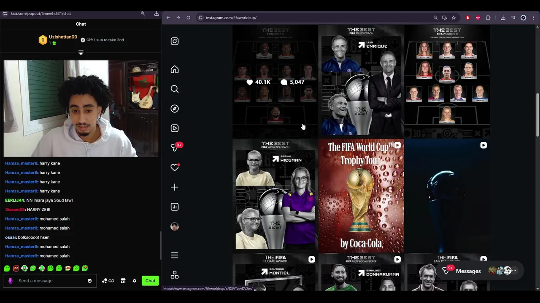540x303 pixels.
Task: Open Instagram direct messages sidebar icon
Action: coord(175,147)
